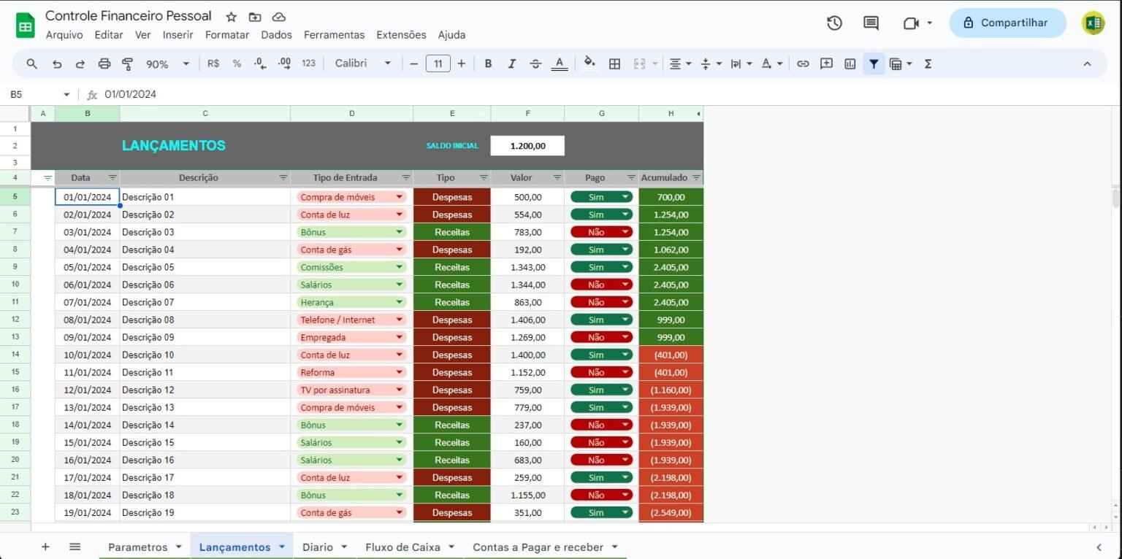Toggle bold formatting
Viewport: 1122px width, 559px height.
point(488,64)
